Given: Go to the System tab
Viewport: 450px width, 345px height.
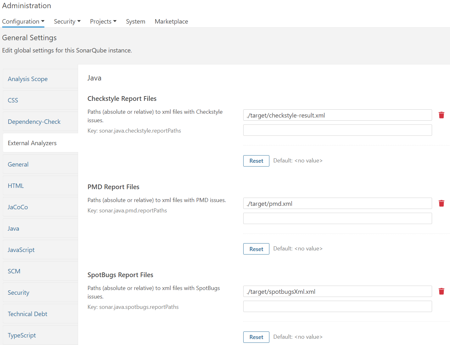Looking at the screenshot, I should (x=136, y=21).
